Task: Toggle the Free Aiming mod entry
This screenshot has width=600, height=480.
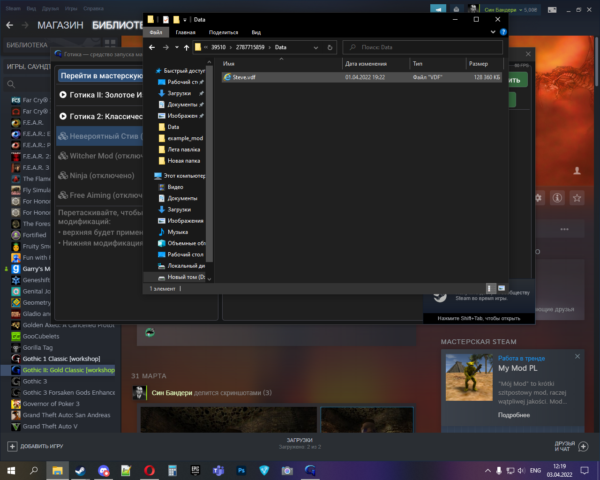Action: [x=99, y=195]
